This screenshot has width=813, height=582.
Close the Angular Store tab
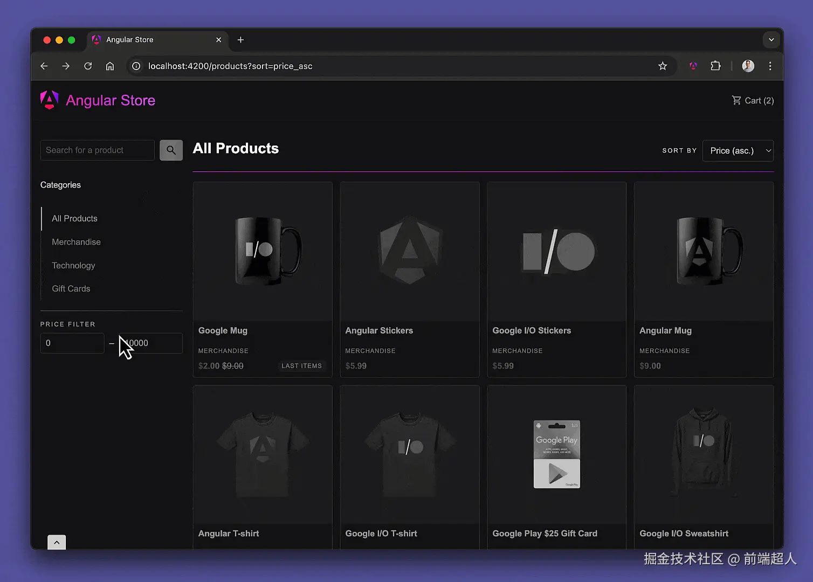(x=218, y=40)
